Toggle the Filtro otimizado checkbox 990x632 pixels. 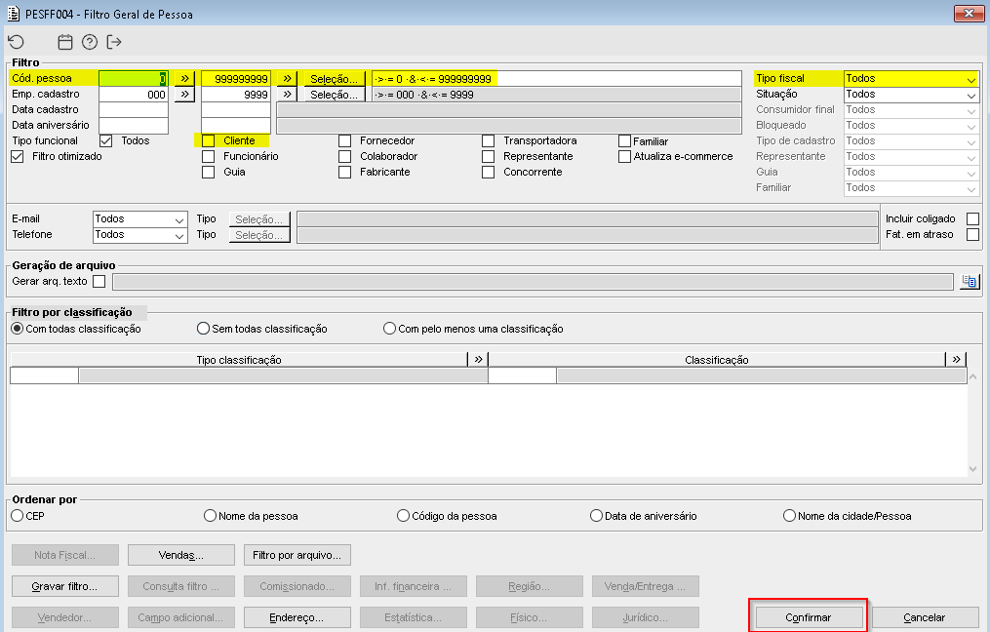tap(18, 157)
